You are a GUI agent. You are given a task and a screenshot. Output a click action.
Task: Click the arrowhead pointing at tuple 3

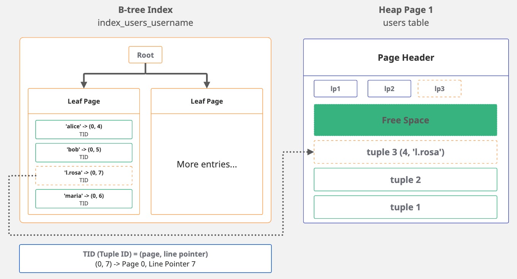[310, 152]
